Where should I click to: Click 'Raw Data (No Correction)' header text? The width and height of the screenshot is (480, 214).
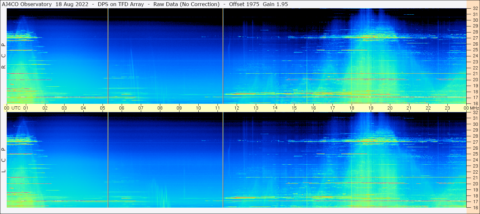[187, 4]
